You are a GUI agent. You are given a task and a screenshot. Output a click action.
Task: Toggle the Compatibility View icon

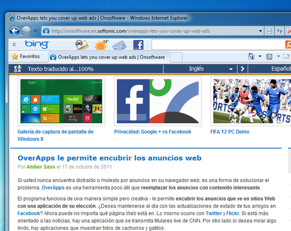[x=269, y=31]
